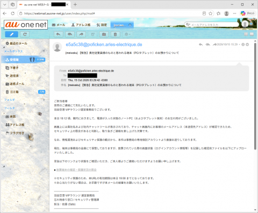Reply using the toolbar reply arrow

[x=59, y=34]
